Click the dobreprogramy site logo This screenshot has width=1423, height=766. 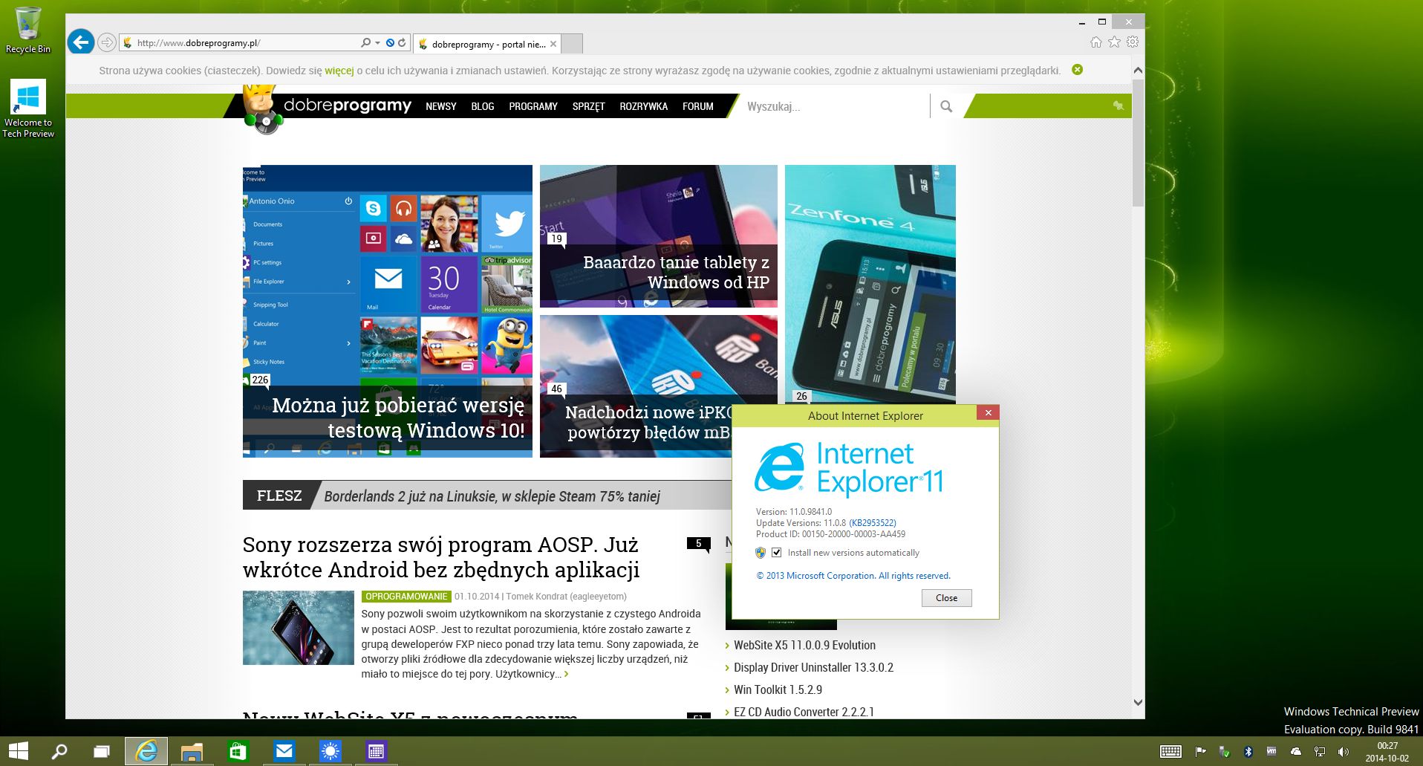click(328, 108)
